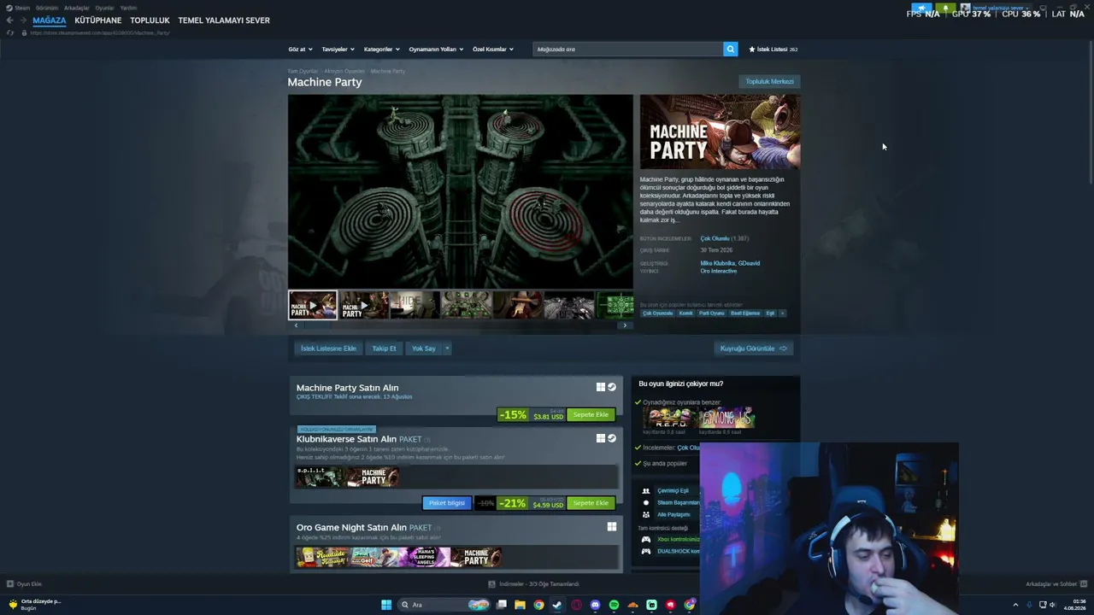Open the İstek Listesi wishlist link

pos(773,50)
